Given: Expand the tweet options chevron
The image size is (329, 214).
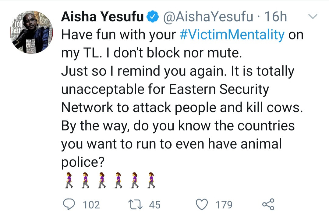Looking at the screenshot, I should (x=313, y=16).
